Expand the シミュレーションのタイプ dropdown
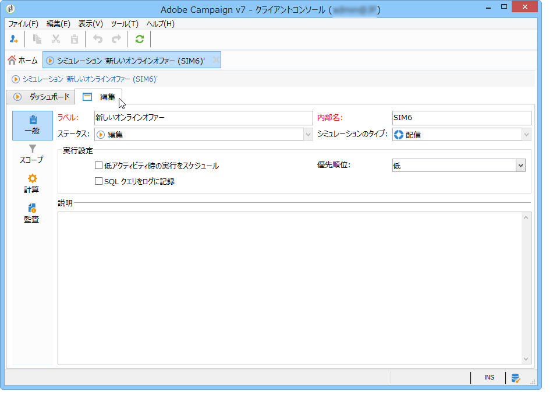553x404 pixels. tap(527, 135)
